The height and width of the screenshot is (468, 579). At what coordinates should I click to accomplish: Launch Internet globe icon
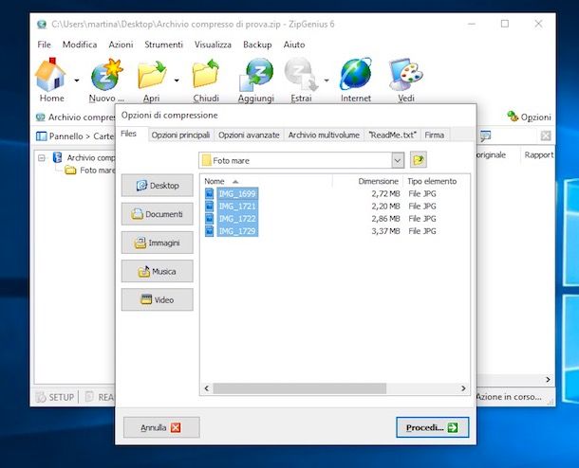tap(356, 80)
